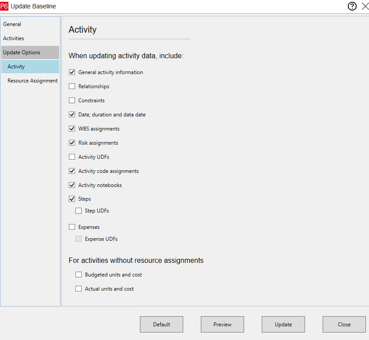Open the Help question mark icon
The width and height of the screenshot is (369, 340).
click(352, 6)
